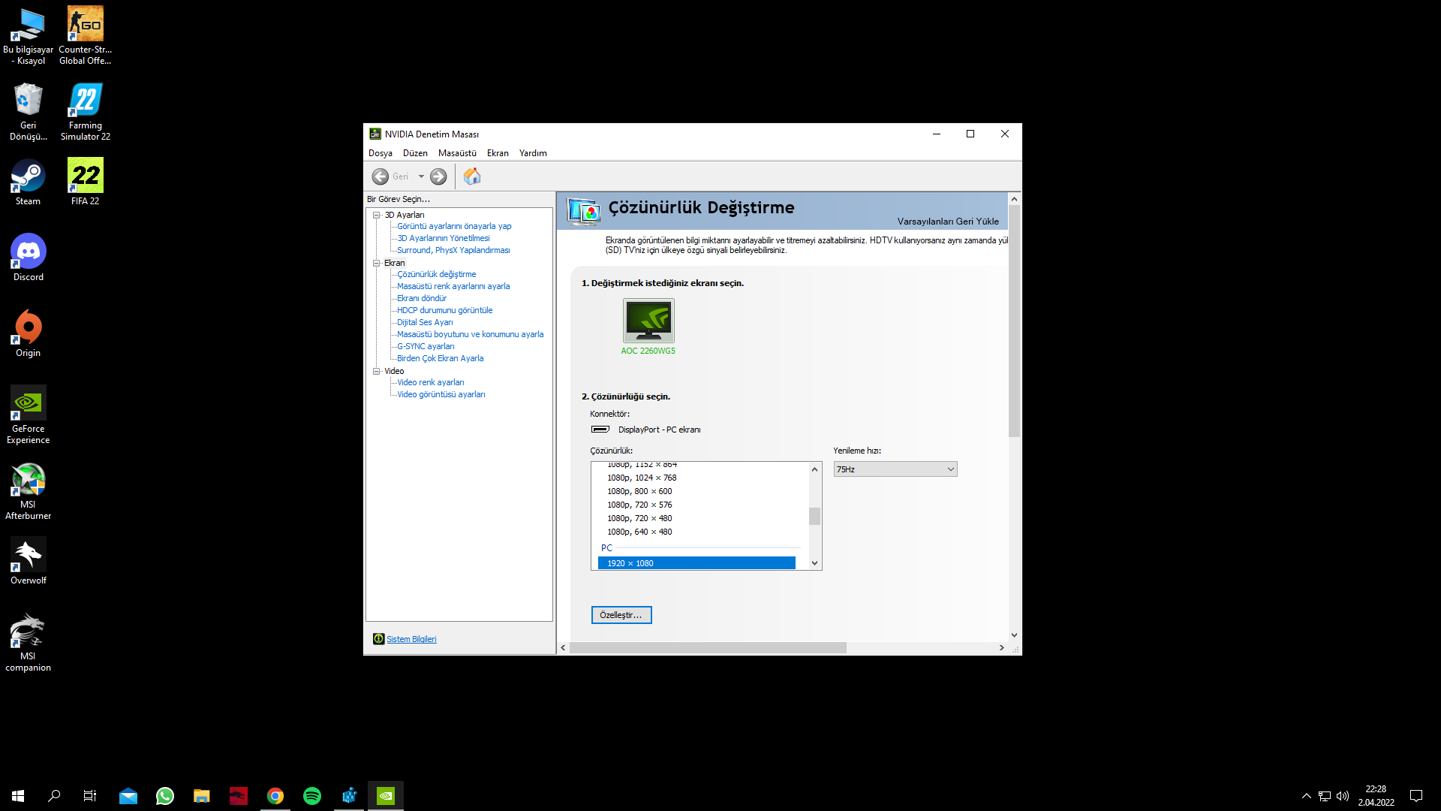The height and width of the screenshot is (811, 1441).
Task: Open Task View on the taskbar
Action: point(90,796)
